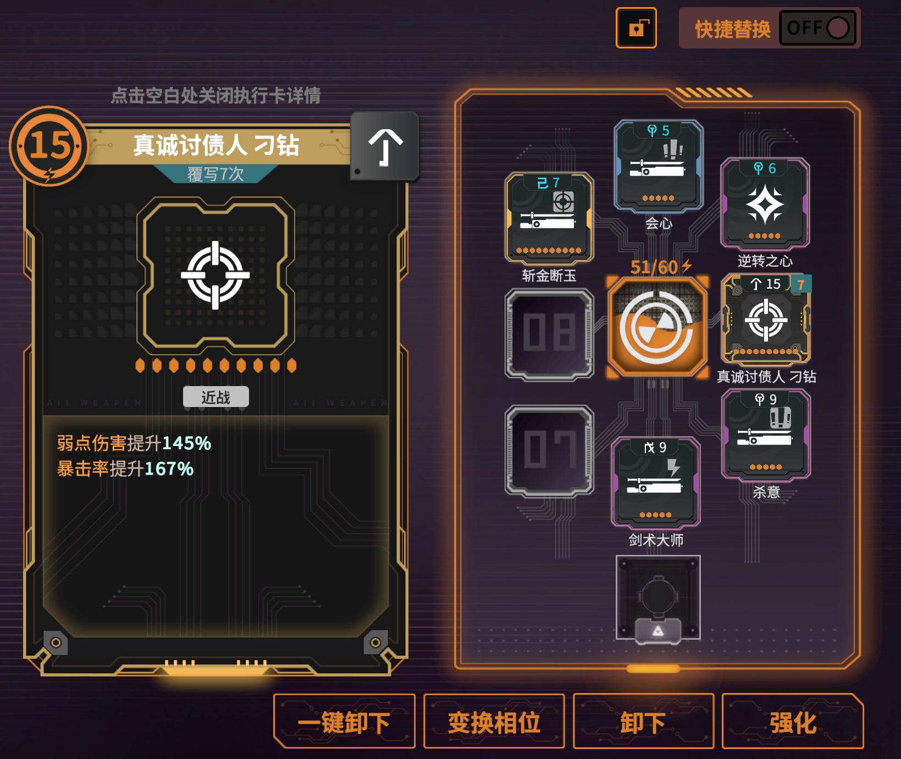Click the orange lock icon button

point(636,28)
